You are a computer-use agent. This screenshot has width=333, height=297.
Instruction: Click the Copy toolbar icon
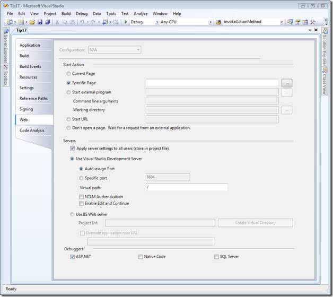65,22
